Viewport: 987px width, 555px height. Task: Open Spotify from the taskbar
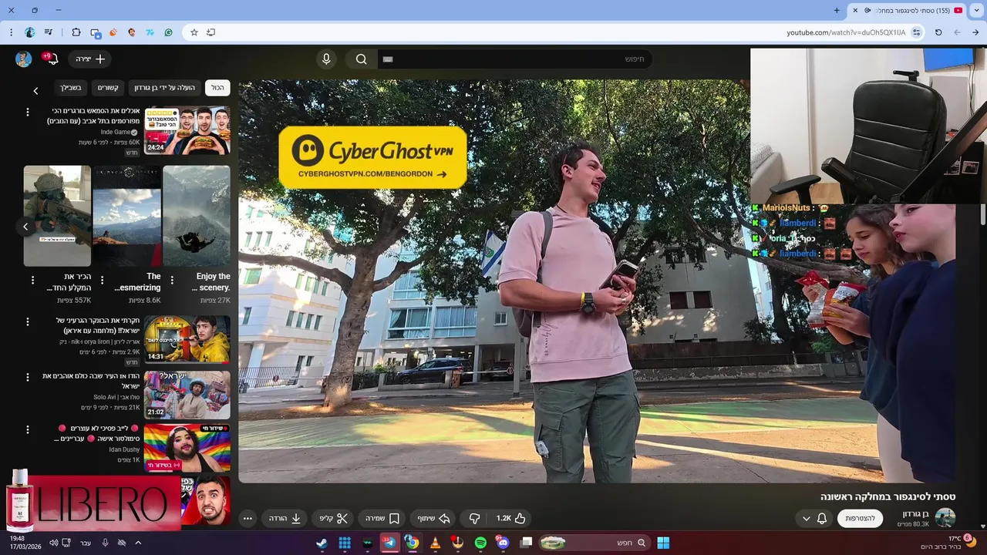[x=480, y=543]
